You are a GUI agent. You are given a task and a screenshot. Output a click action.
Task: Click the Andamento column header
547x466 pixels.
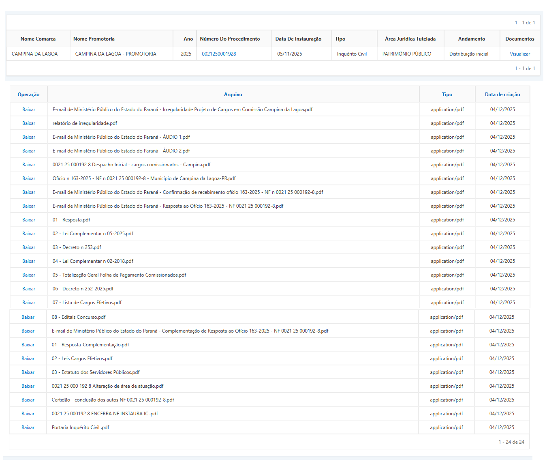click(471, 39)
